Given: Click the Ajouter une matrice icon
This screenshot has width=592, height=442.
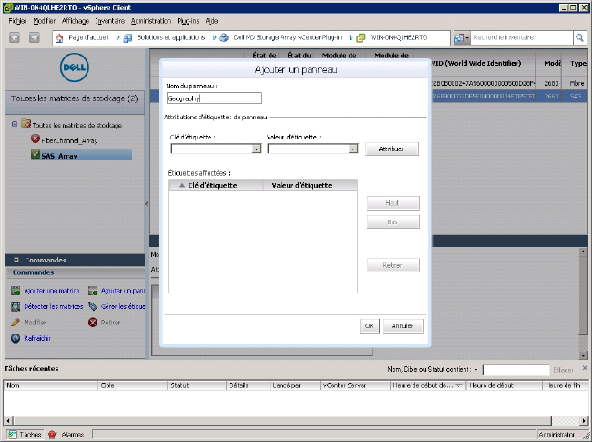Looking at the screenshot, I should [15, 291].
